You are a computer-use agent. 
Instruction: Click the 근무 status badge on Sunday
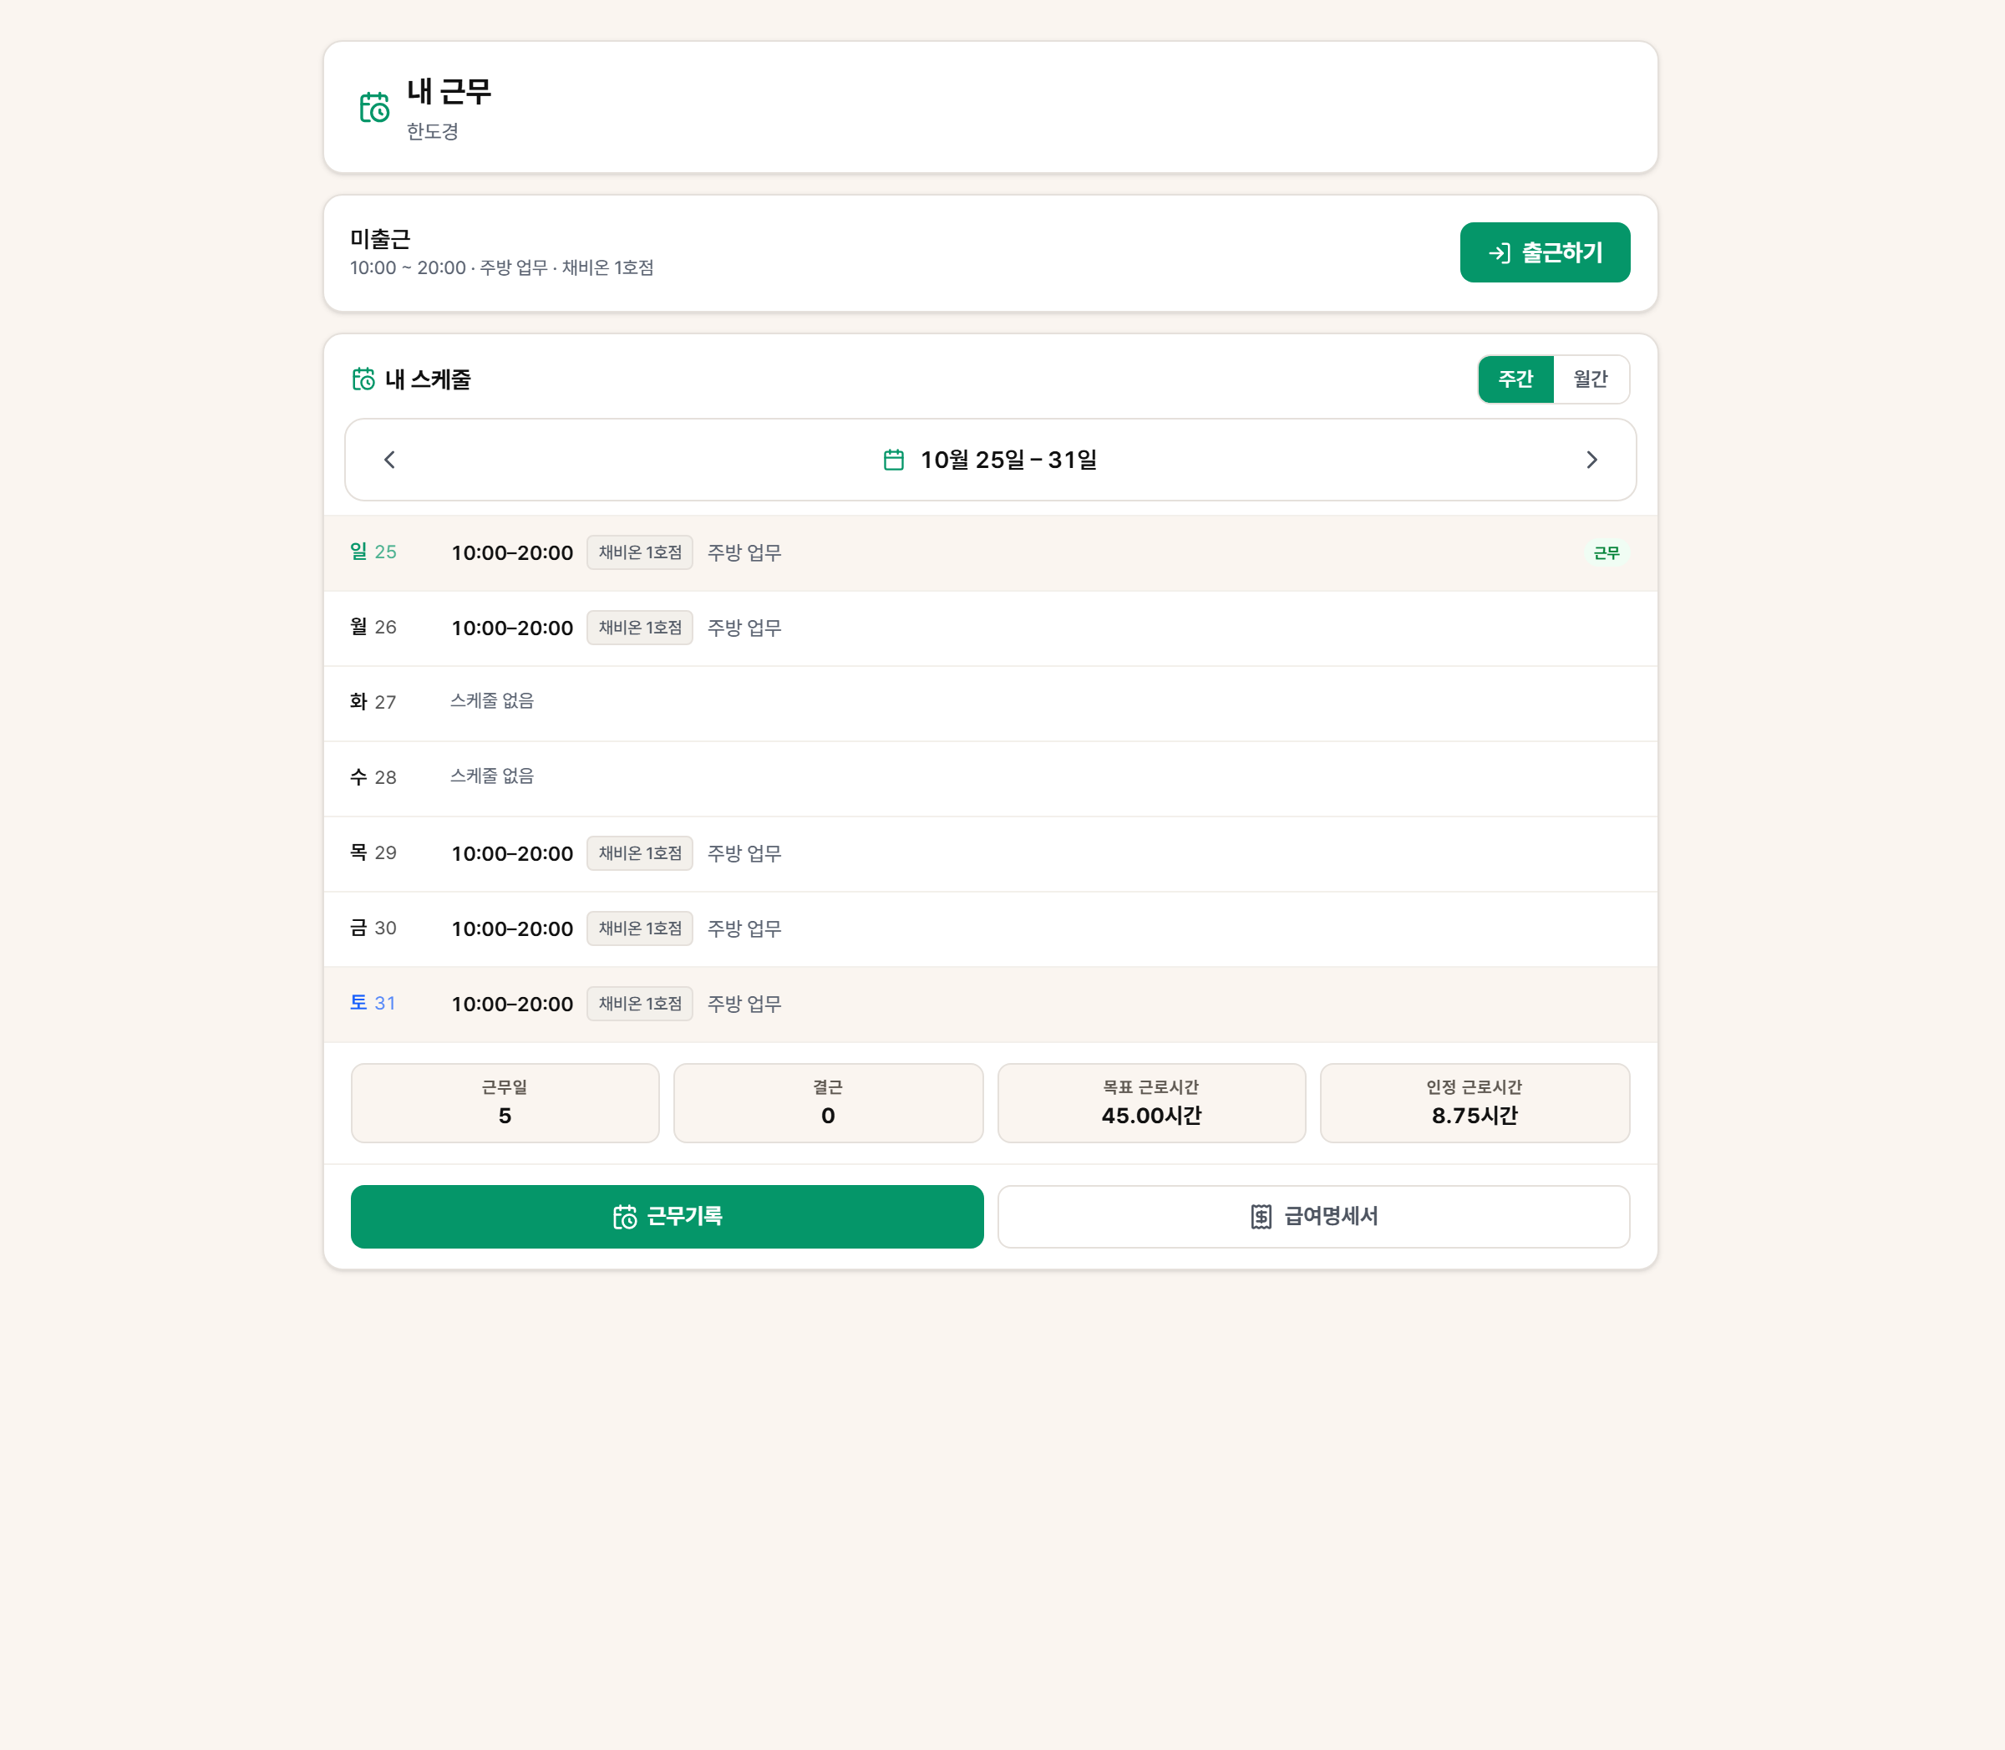[1606, 552]
